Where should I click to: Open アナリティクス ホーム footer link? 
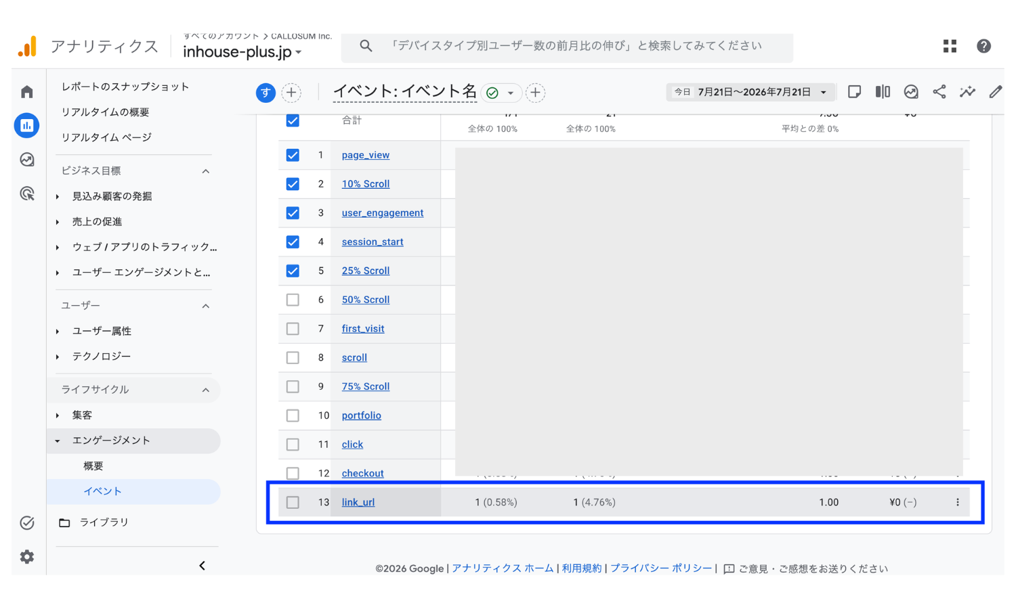point(503,568)
